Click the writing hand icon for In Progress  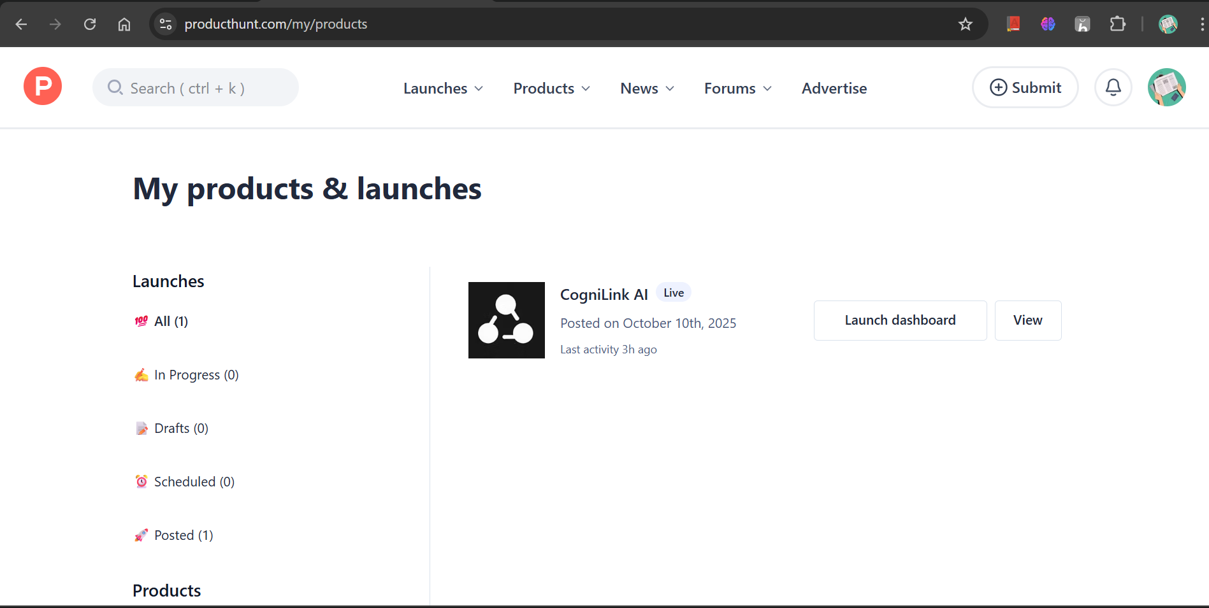tap(141, 375)
